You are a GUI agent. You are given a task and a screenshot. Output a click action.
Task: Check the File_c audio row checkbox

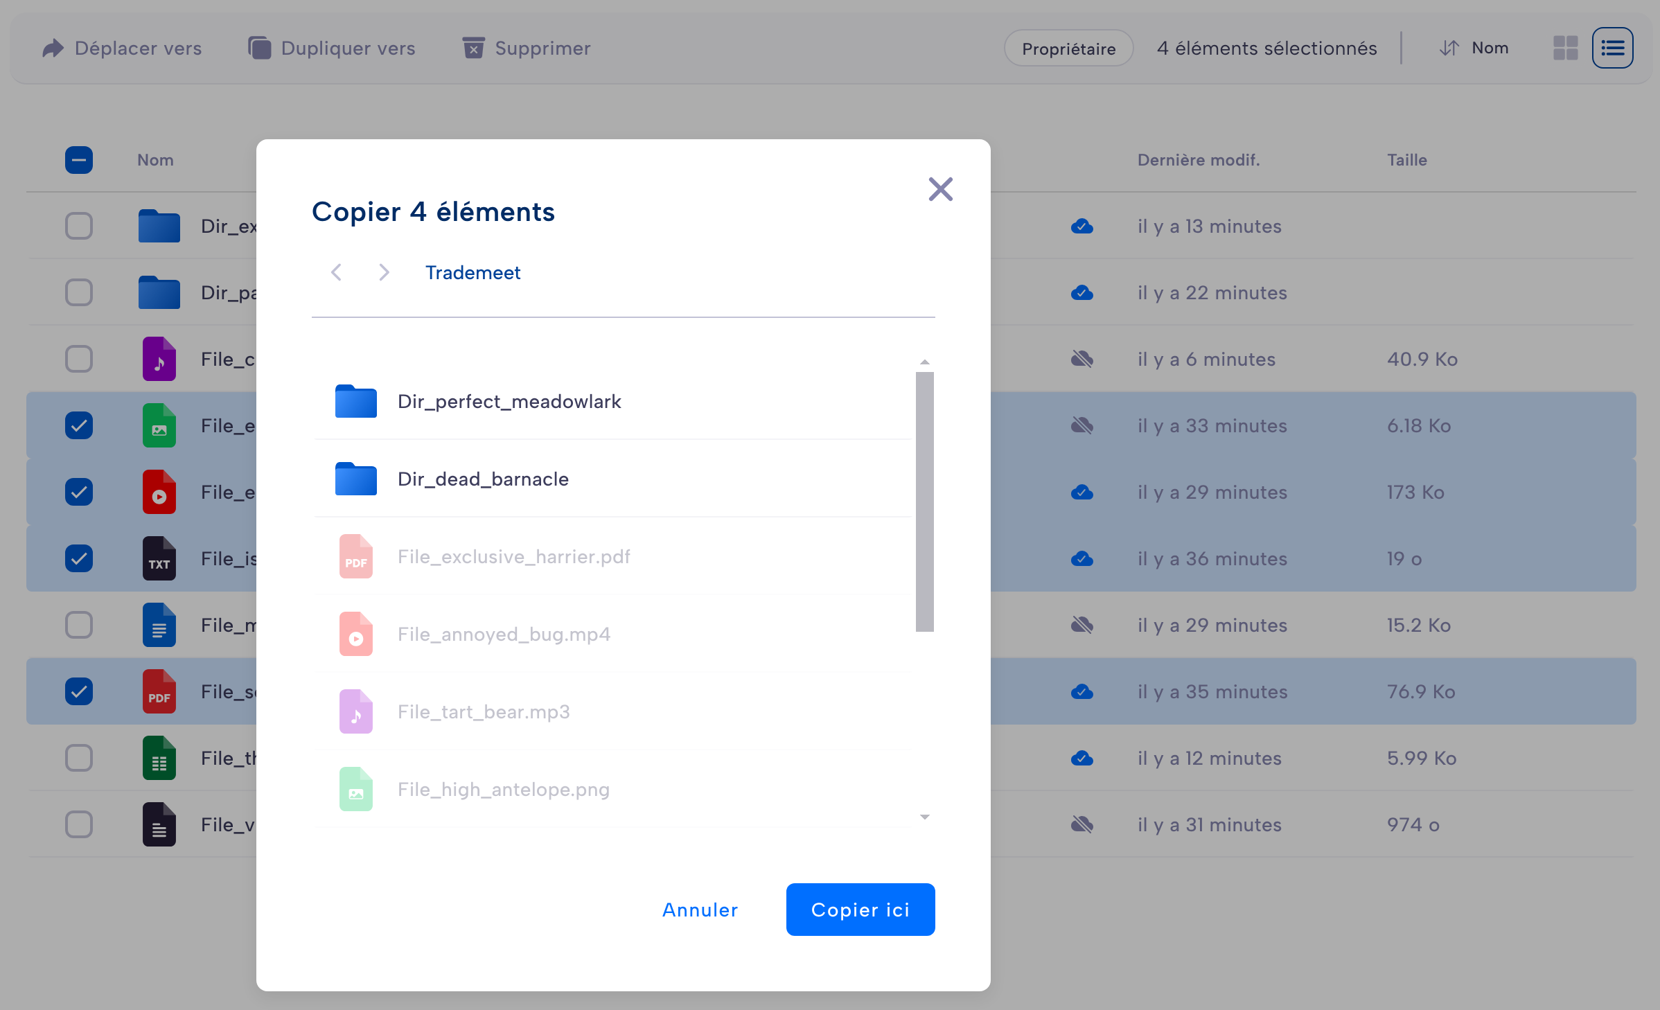79,359
